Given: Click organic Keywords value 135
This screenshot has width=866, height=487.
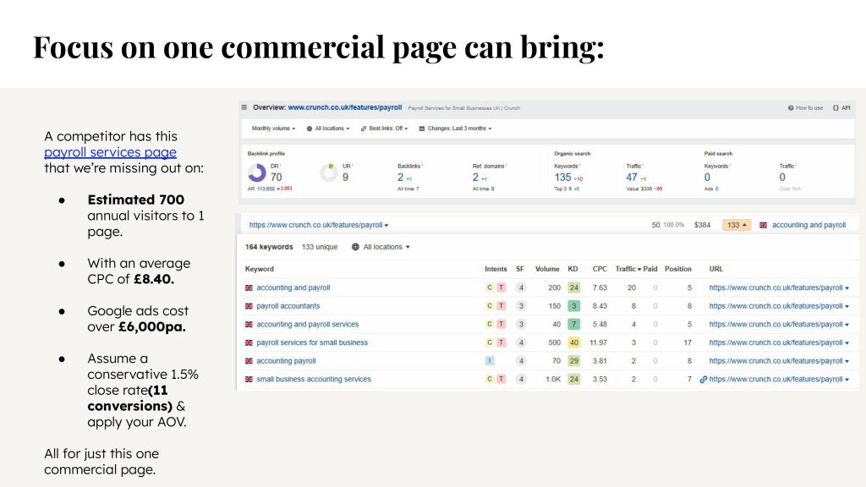Looking at the screenshot, I should [562, 178].
